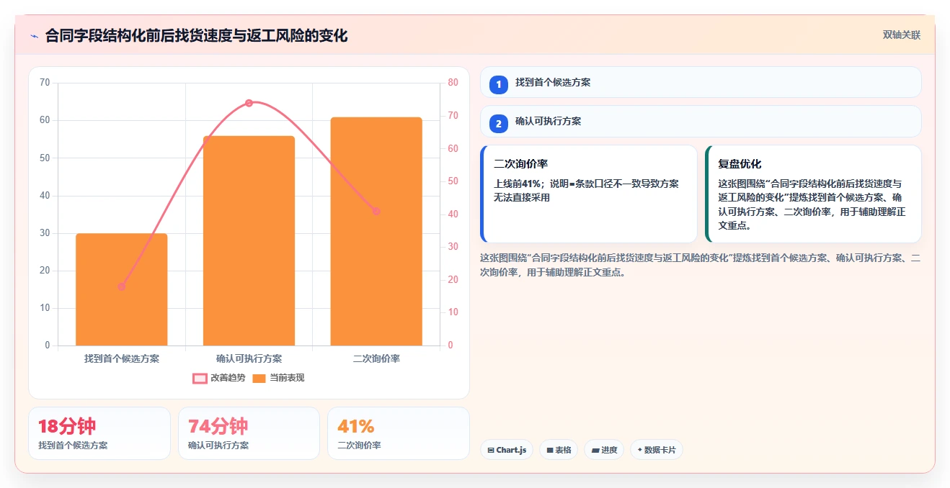Toggle the 改善趋势 legend series

(x=219, y=378)
